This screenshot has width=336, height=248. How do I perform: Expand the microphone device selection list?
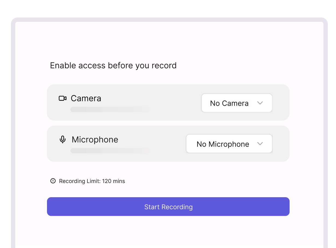point(229,144)
